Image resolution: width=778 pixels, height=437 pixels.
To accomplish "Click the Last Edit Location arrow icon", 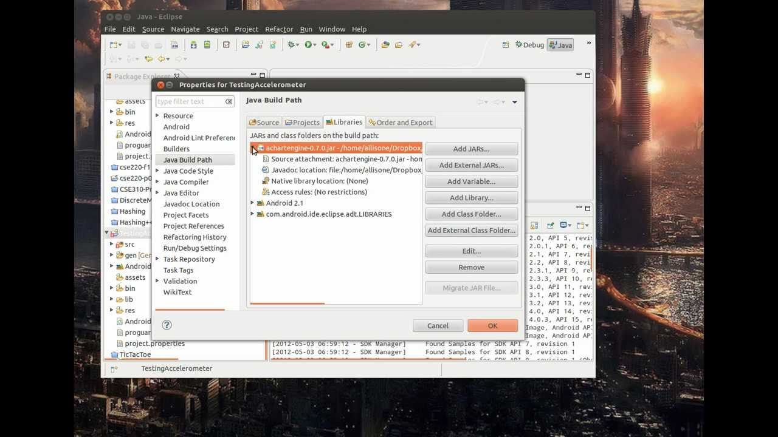I will (148, 59).
